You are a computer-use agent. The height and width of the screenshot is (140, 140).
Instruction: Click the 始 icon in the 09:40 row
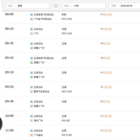click(x=31, y=102)
